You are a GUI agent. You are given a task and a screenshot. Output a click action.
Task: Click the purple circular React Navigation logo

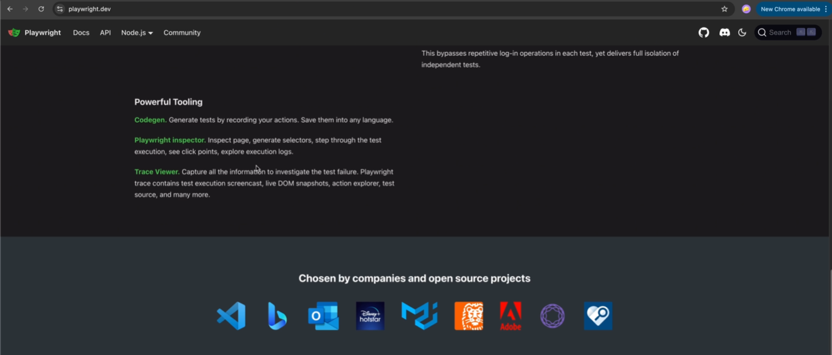553,316
